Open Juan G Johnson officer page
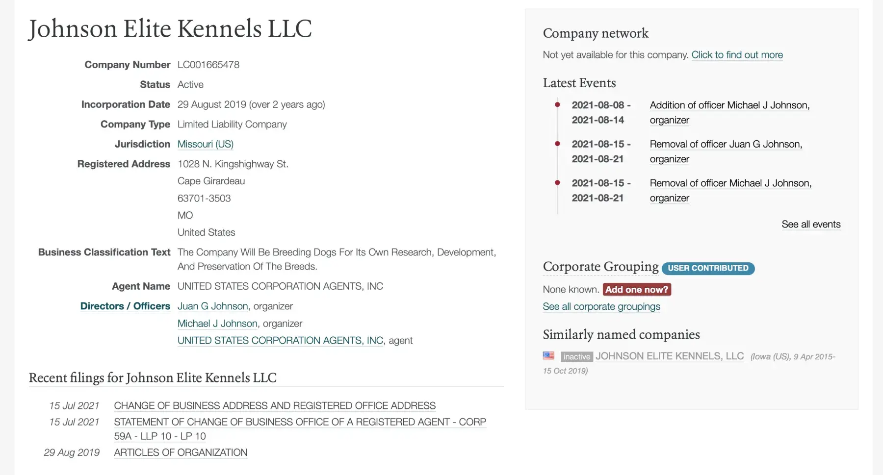The width and height of the screenshot is (883, 475). point(212,306)
